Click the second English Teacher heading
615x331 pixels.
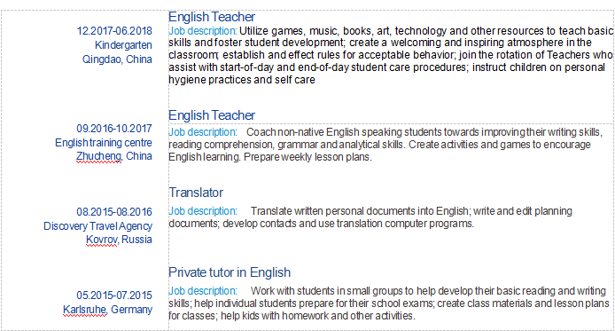point(212,115)
